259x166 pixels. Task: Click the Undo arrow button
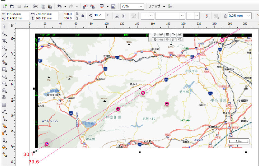point(59,6)
